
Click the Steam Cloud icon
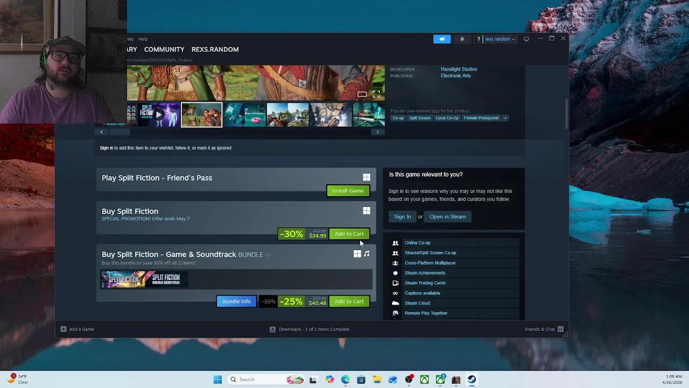pos(395,303)
